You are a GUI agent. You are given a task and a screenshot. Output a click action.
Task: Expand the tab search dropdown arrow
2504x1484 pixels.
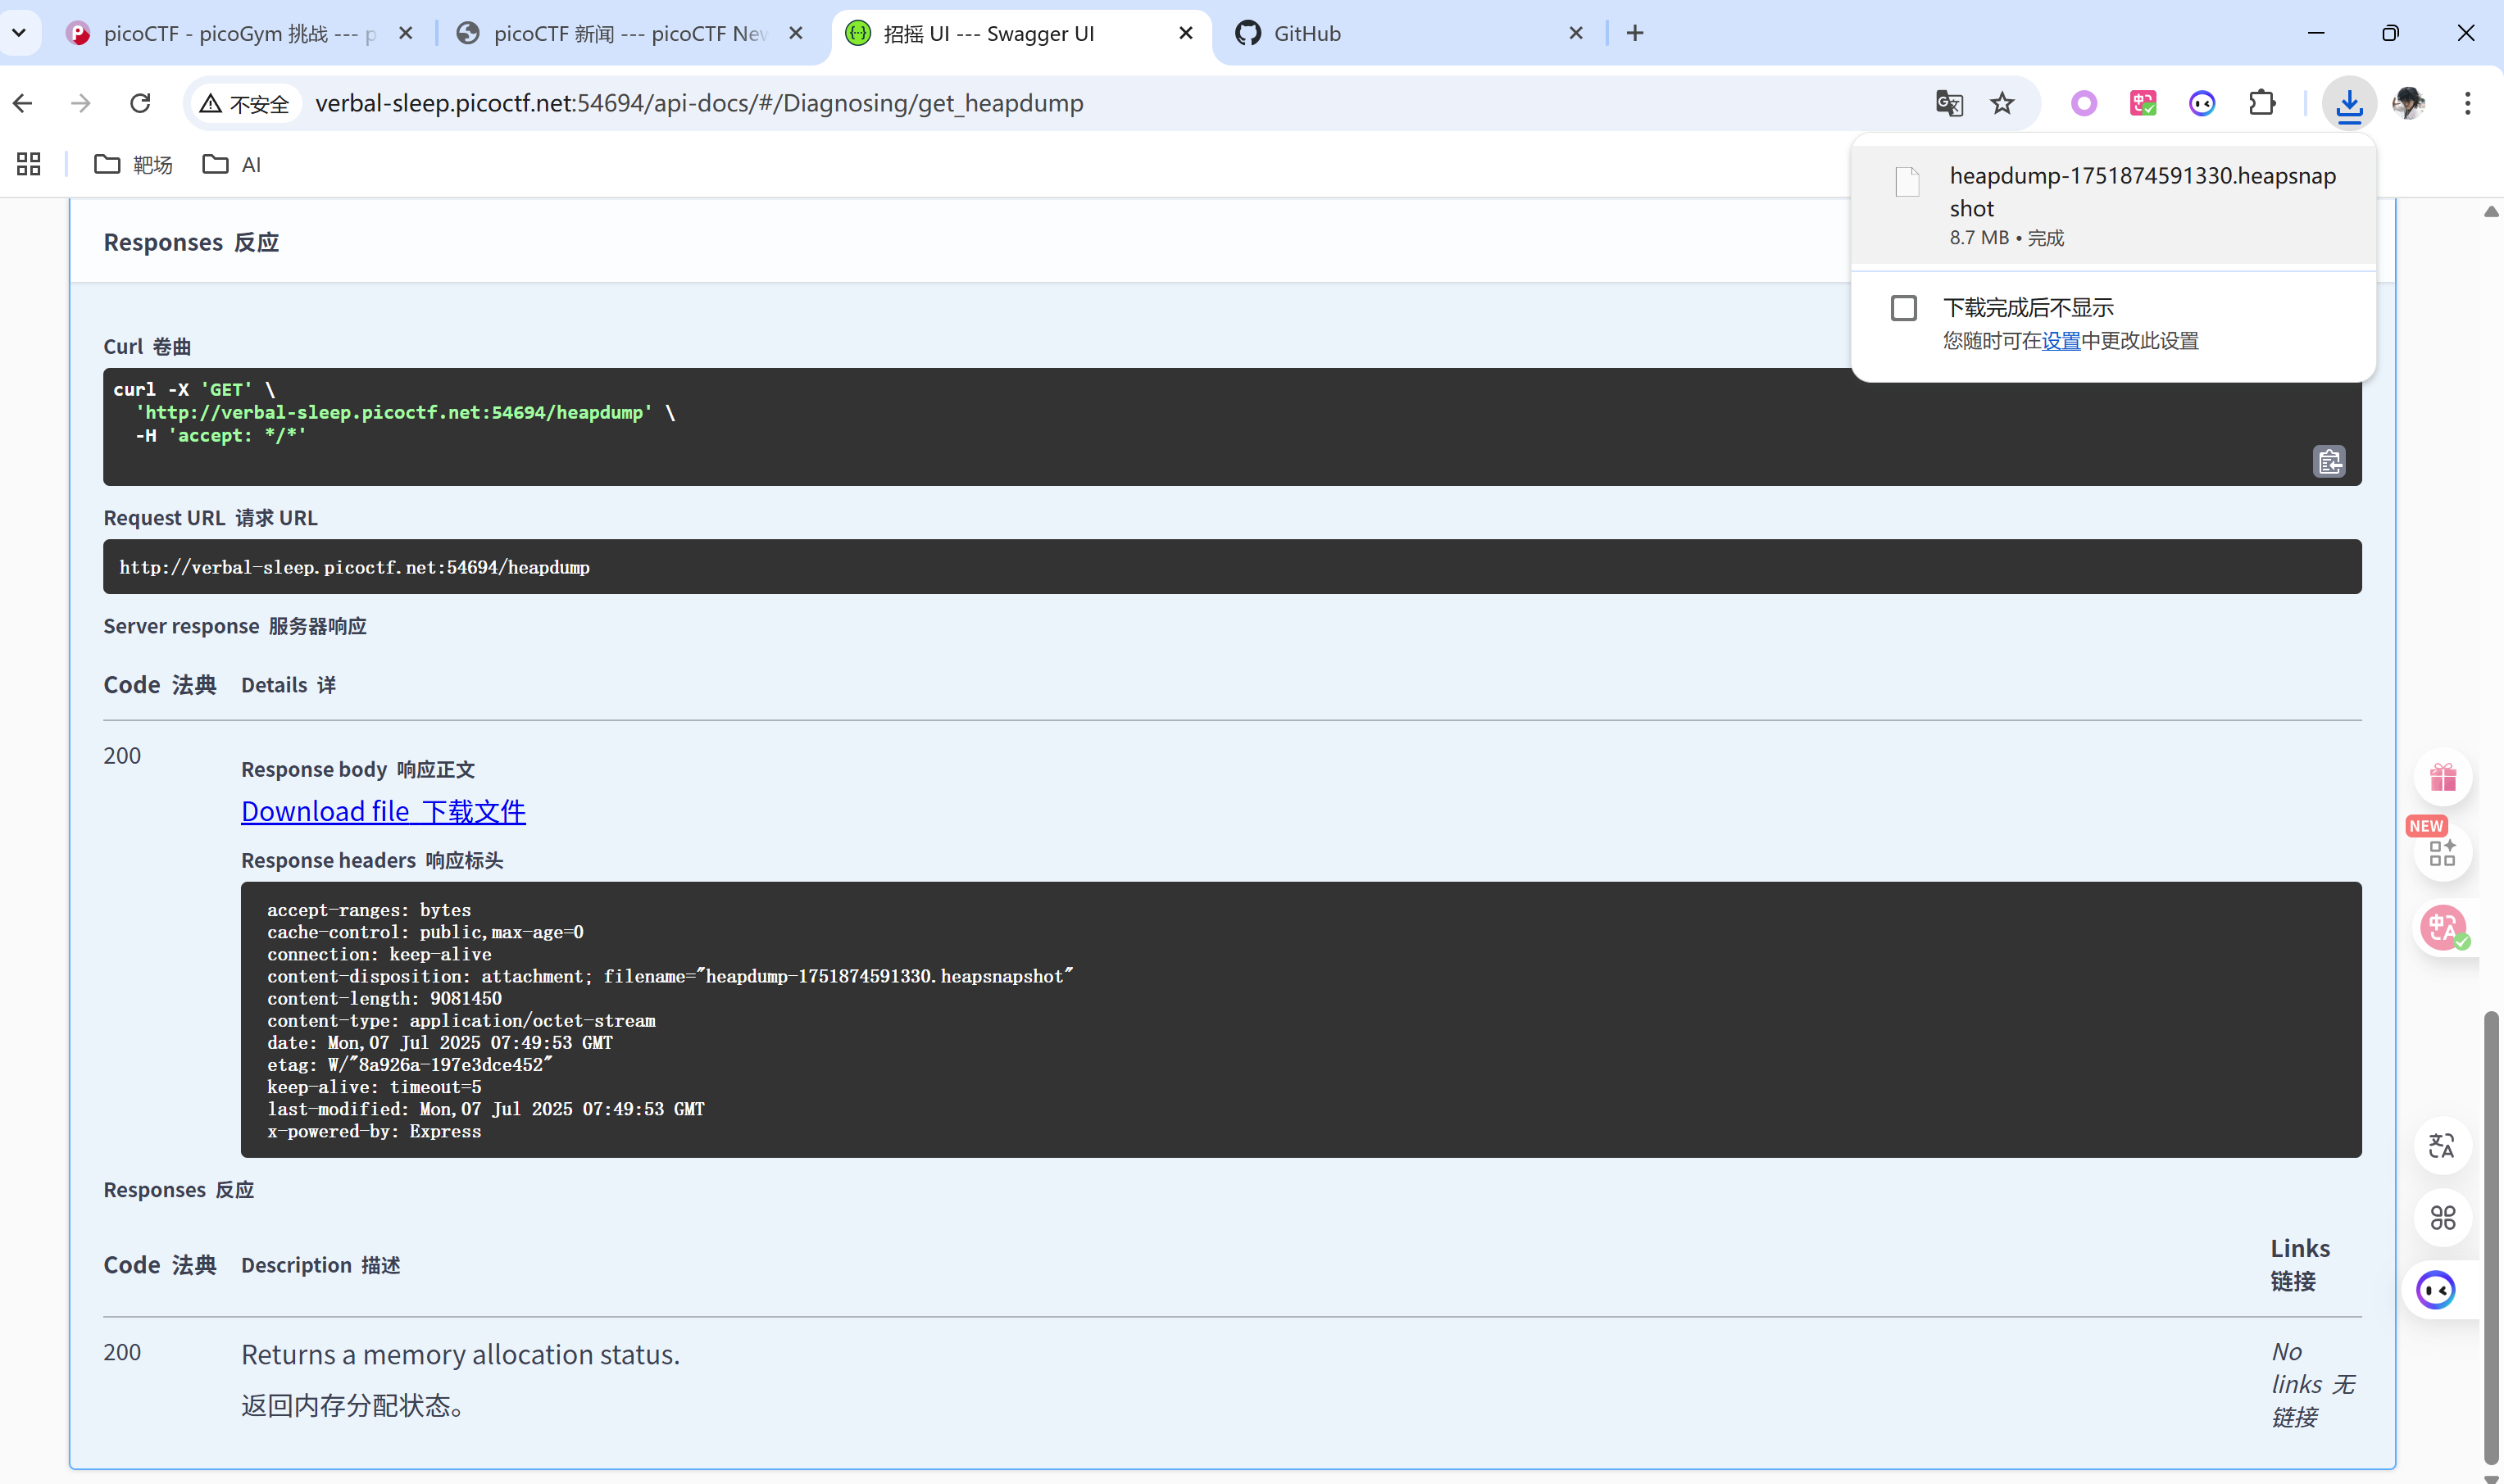coord(19,33)
